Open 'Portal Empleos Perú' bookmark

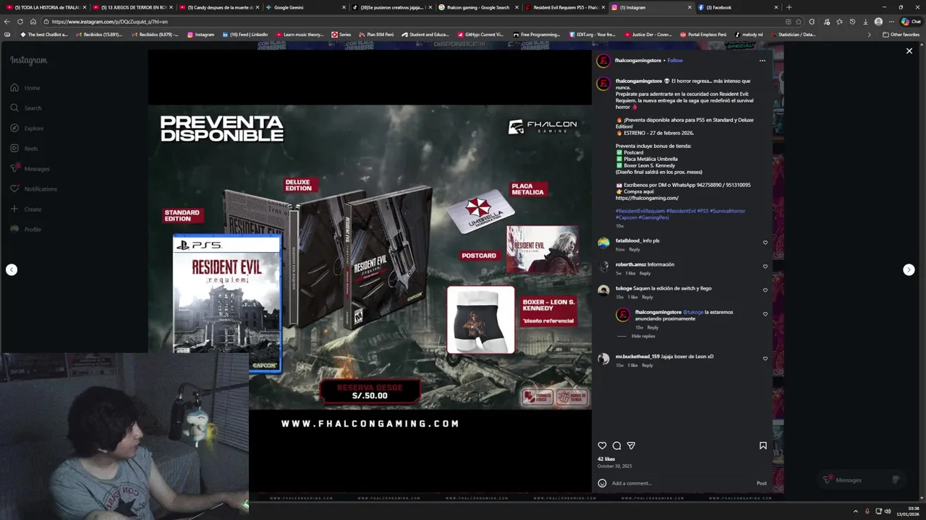coord(704,34)
